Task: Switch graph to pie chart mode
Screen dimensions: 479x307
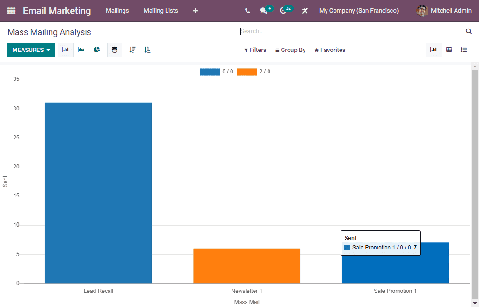Action: click(96, 50)
